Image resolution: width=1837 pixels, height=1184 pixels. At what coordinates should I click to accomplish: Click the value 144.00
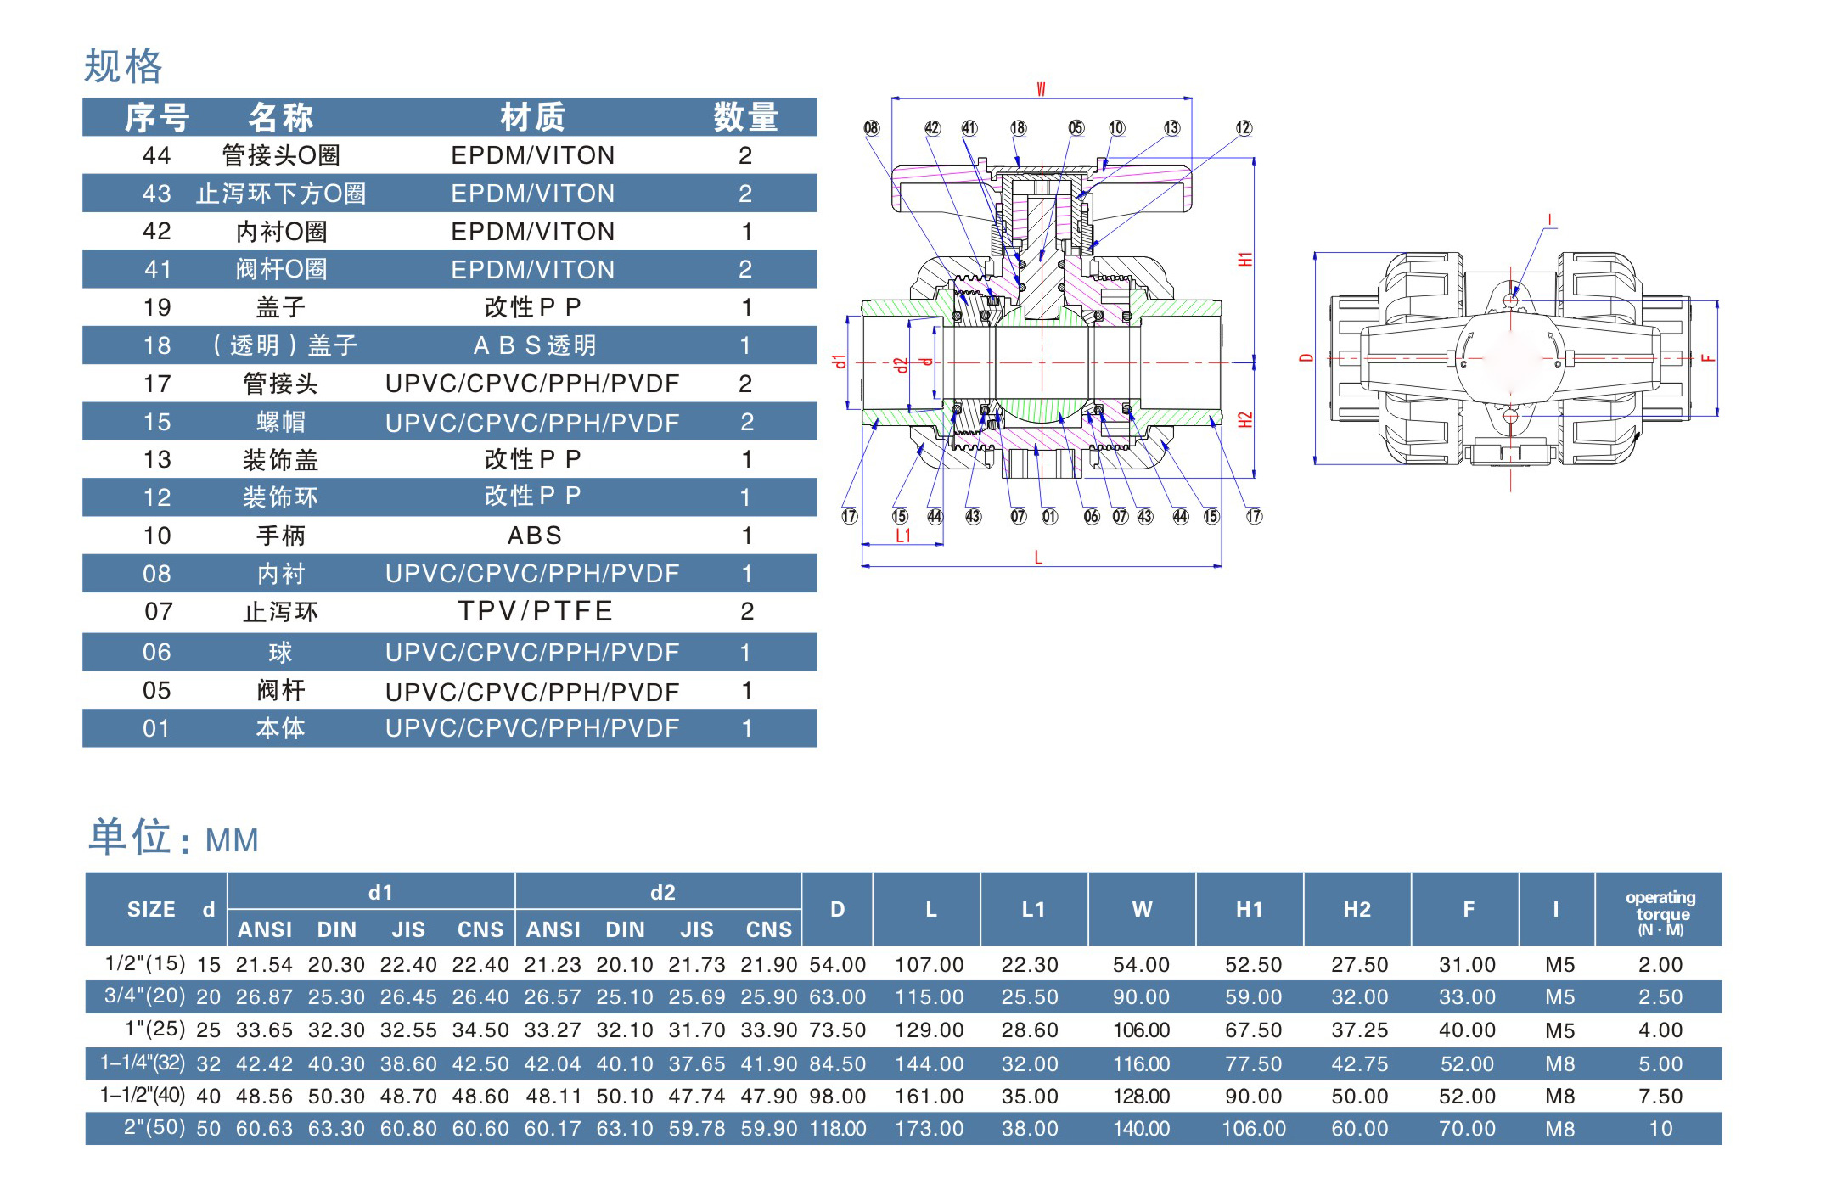[x=930, y=1064]
